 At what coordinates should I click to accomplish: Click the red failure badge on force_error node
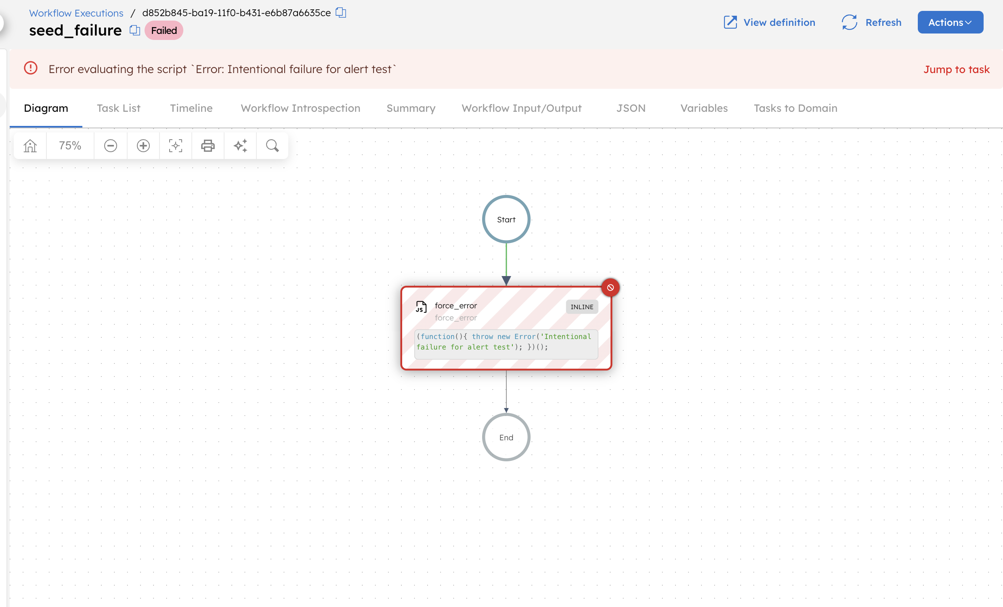pos(611,287)
